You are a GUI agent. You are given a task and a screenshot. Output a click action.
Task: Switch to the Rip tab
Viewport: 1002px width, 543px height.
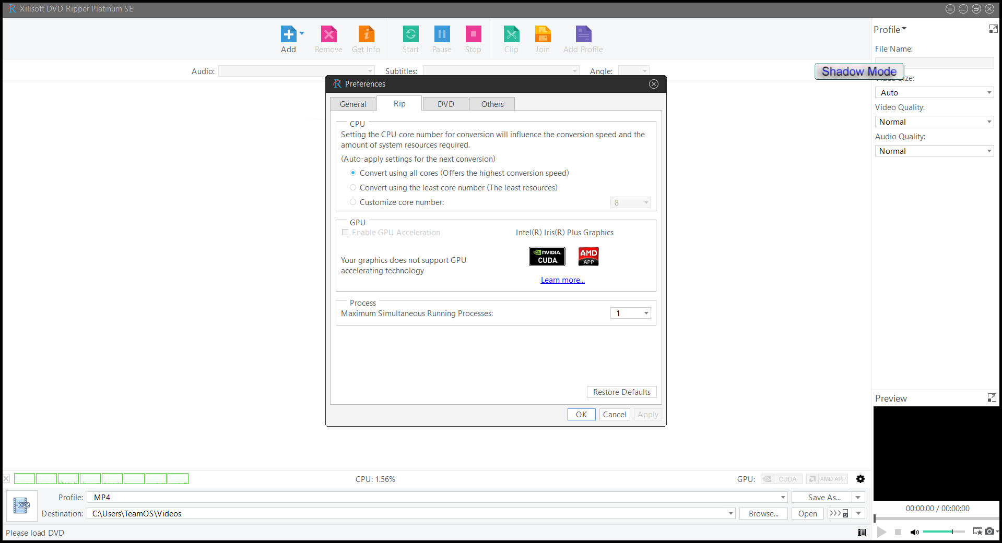(x=399, y=103)
